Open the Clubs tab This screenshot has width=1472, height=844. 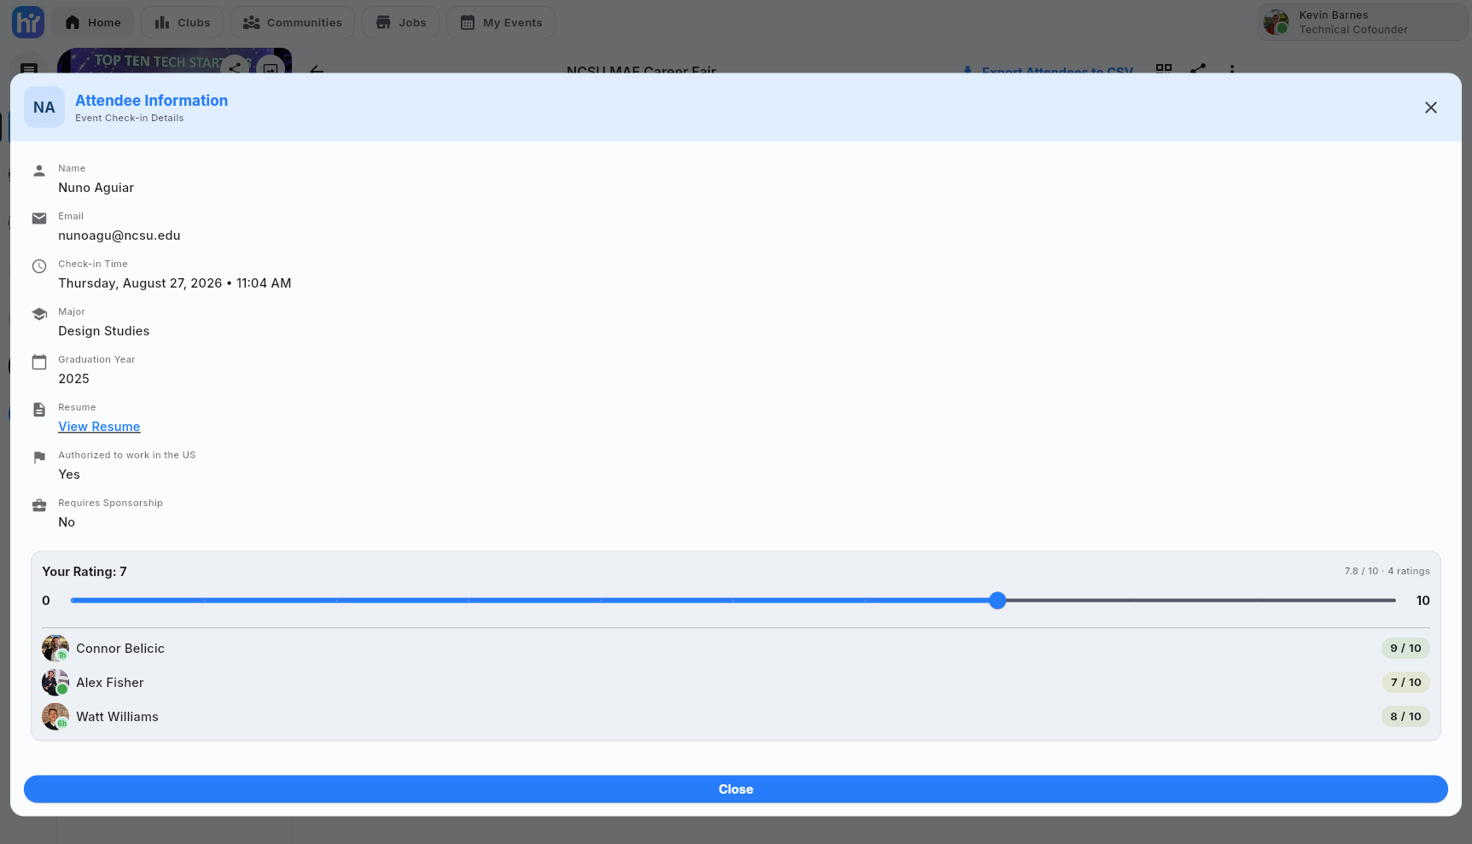coord(182,22)
